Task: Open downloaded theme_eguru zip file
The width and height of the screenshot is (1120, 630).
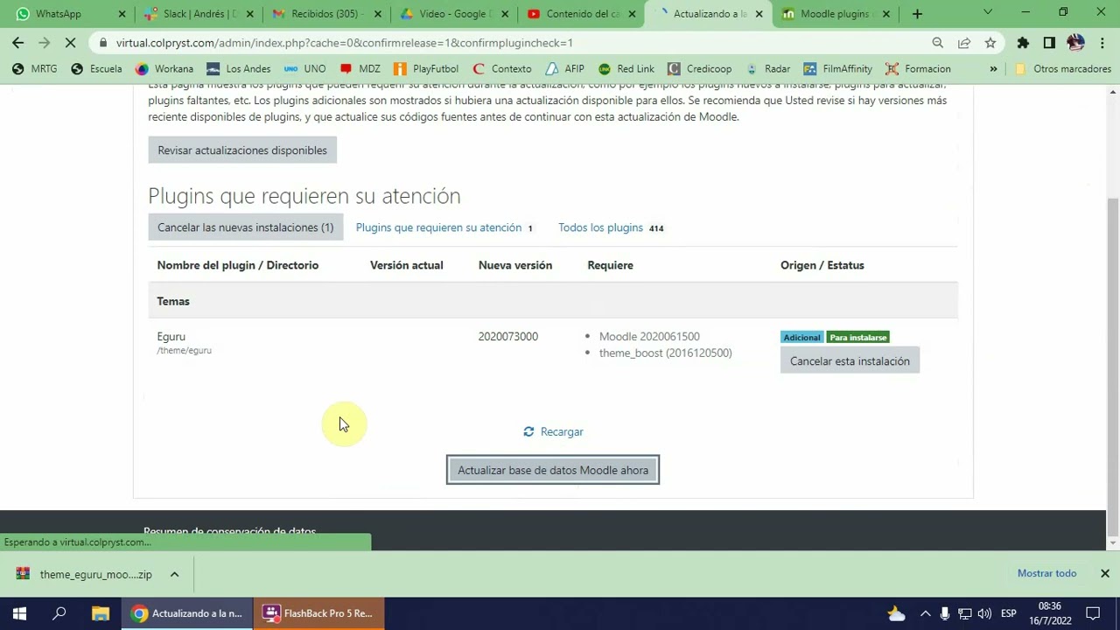Action: tap(87, 574)
